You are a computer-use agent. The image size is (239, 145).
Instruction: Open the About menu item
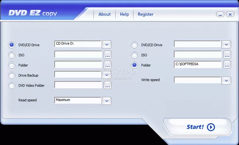point(104,14)
